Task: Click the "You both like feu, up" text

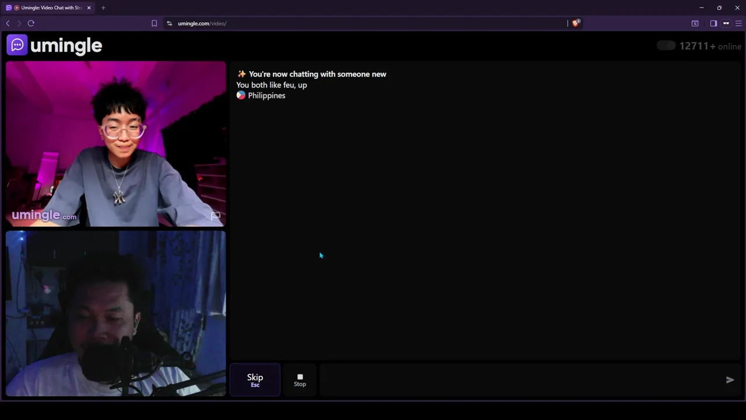Action: pos(272,85)
